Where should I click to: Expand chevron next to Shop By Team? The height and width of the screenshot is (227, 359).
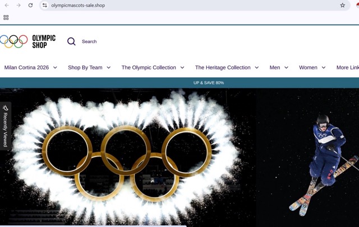[x=109, y=68]
